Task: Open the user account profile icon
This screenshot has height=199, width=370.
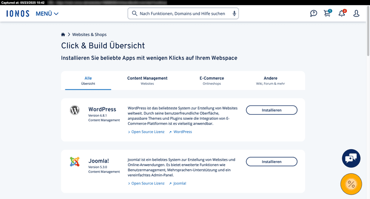Action: point(356,13)
